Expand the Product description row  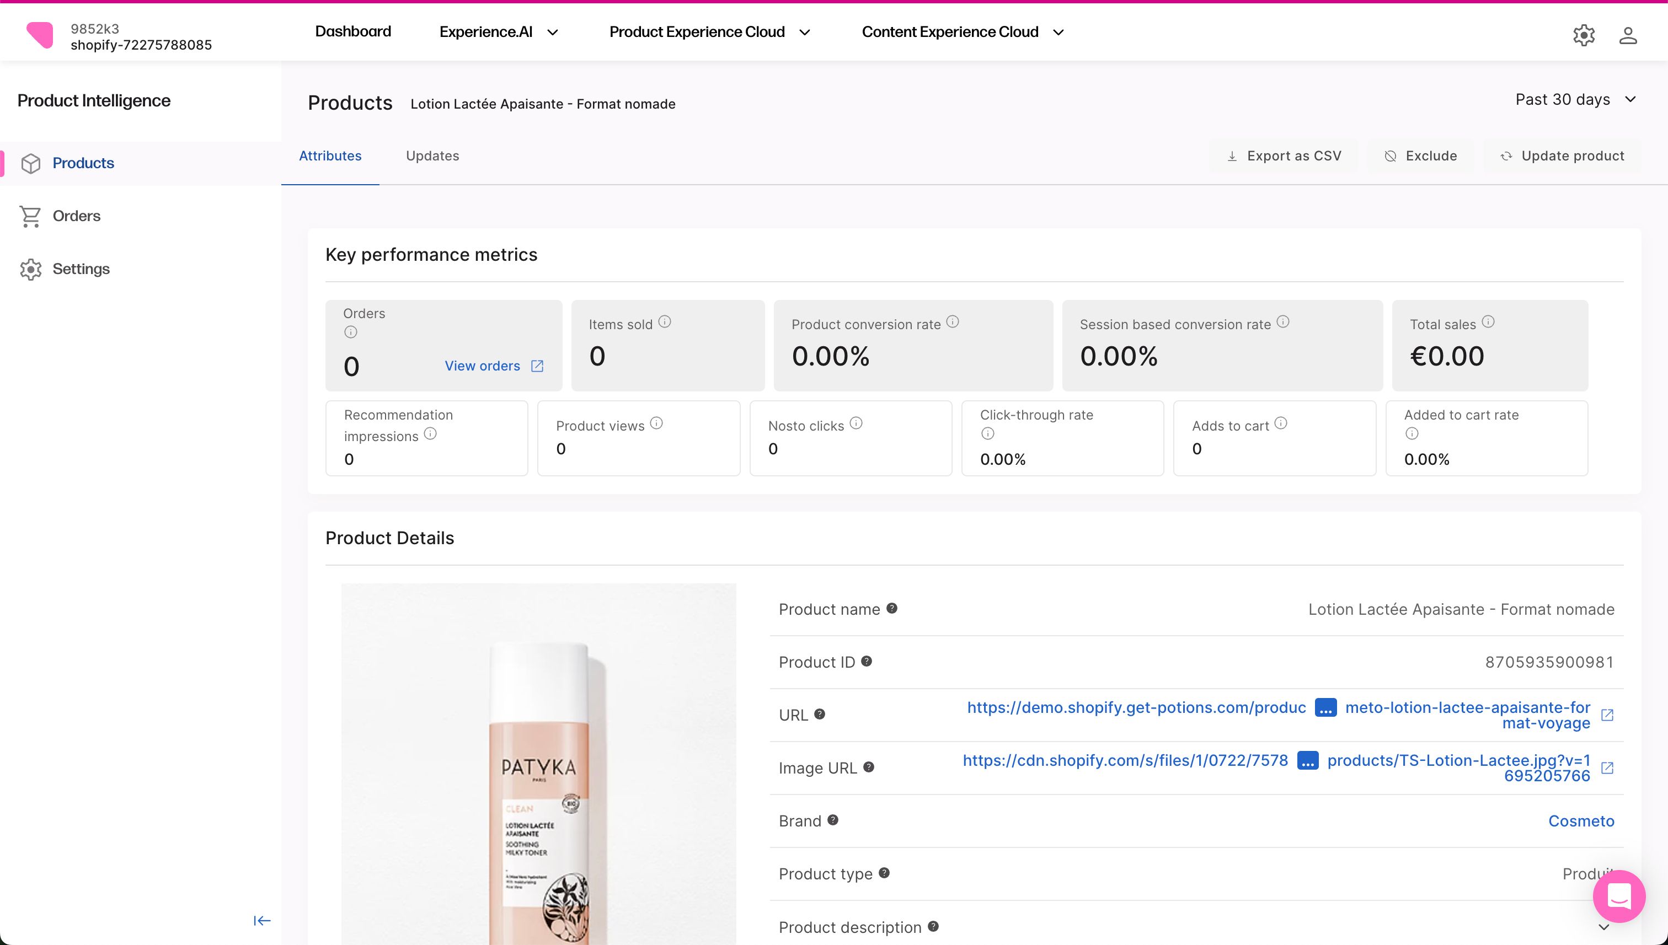(1603, 927)
